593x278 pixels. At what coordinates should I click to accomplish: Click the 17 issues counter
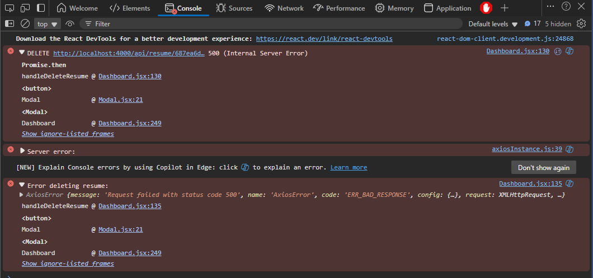(533, 24)
